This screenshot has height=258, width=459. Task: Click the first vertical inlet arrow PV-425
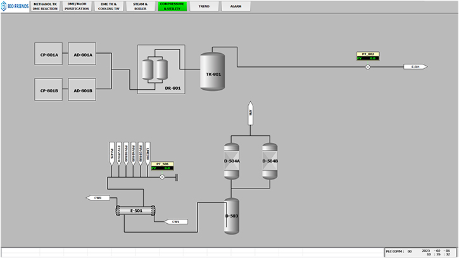coord(111,154)
